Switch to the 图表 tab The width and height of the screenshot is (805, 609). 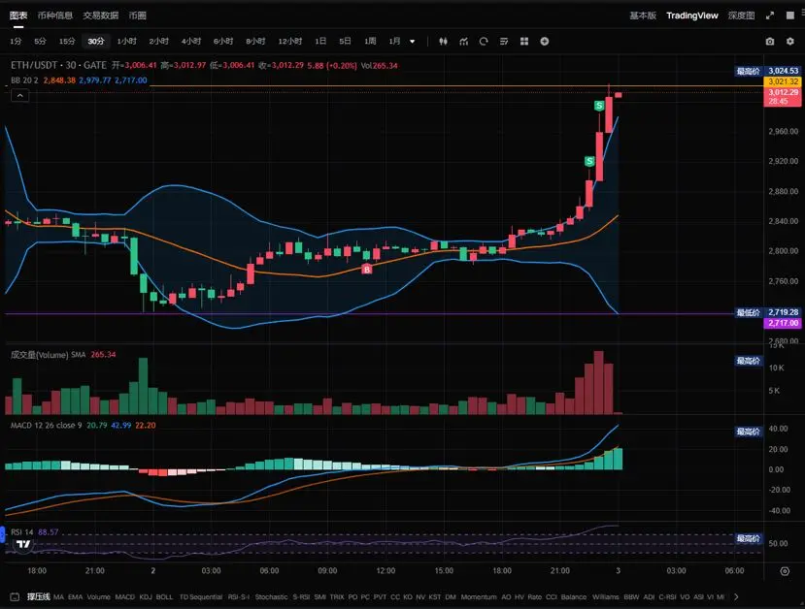pos(18,16)
